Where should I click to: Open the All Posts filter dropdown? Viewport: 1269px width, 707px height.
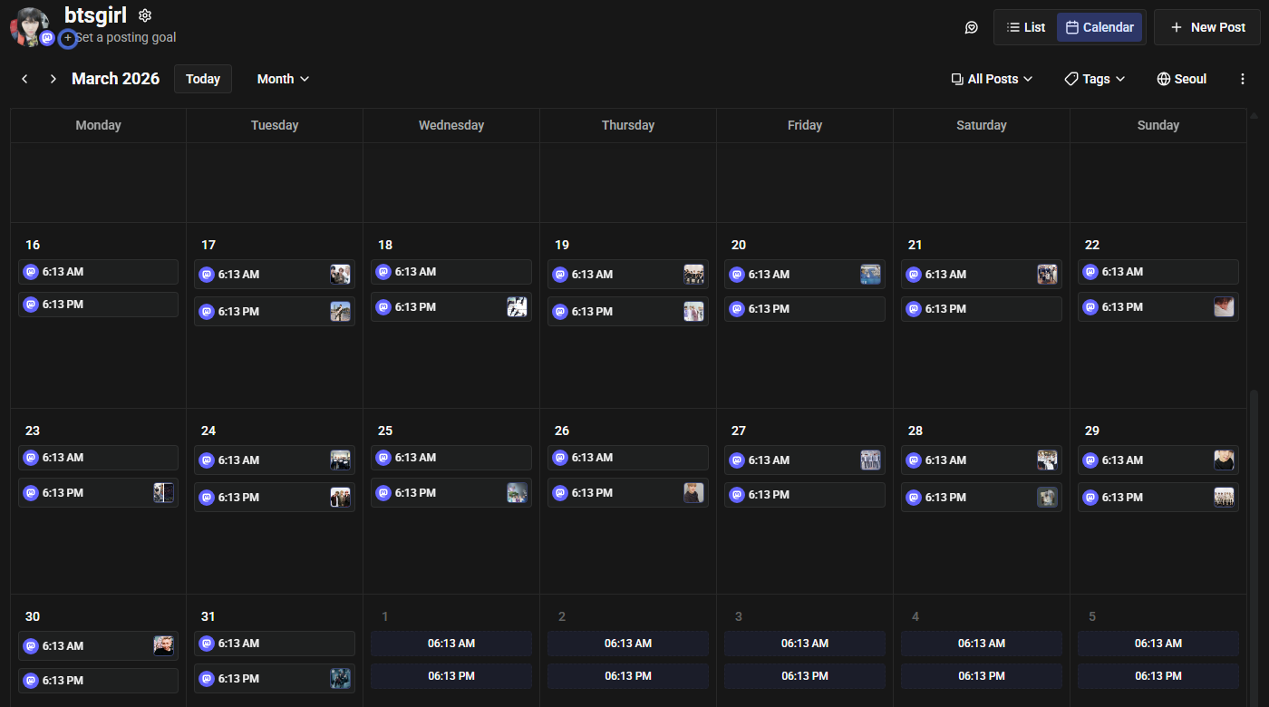[x=992, y=79]
